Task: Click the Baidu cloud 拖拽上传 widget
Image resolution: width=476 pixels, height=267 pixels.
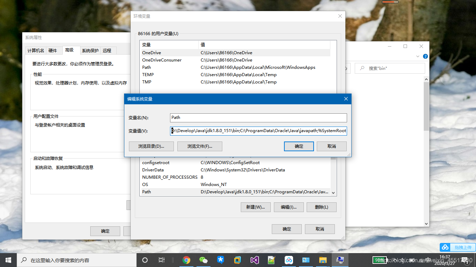Action: pos(457,247)
